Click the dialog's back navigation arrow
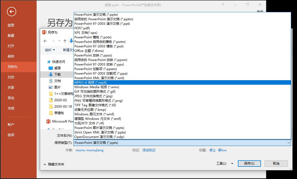The height and width of the screenshot is (179, 297). coord(45,41)
